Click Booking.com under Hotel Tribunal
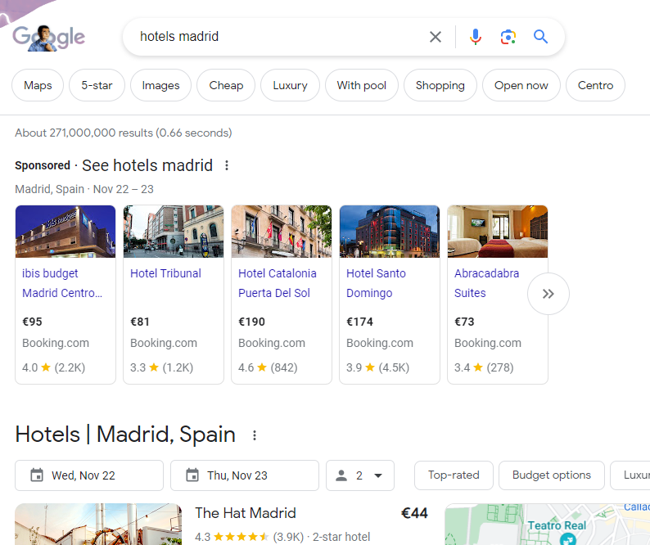The image size is (650, 545). [164, 343]
